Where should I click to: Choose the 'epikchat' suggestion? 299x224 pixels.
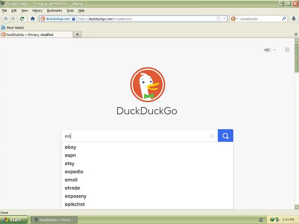click(x=147, y=204)
